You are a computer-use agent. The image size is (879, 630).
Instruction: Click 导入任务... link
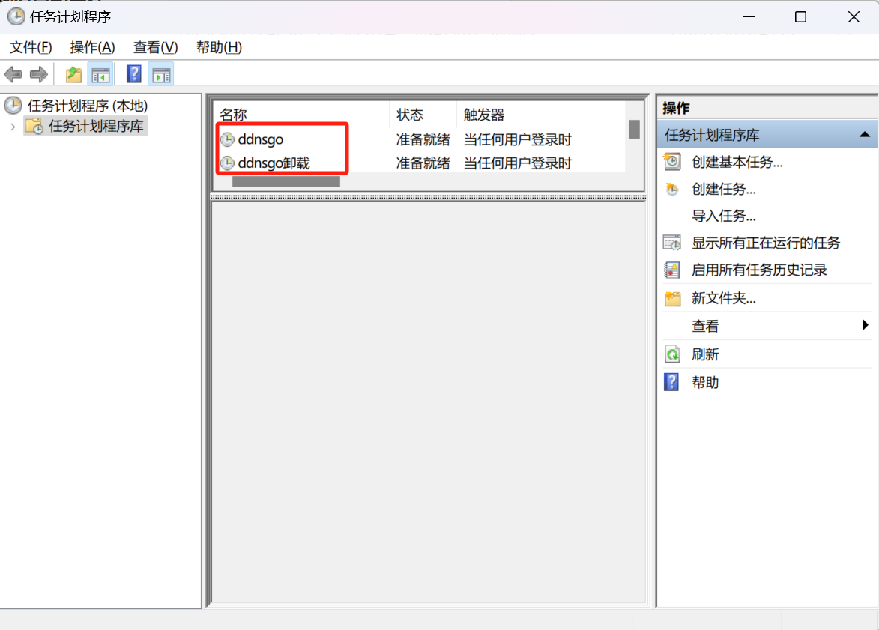[723, 216]
